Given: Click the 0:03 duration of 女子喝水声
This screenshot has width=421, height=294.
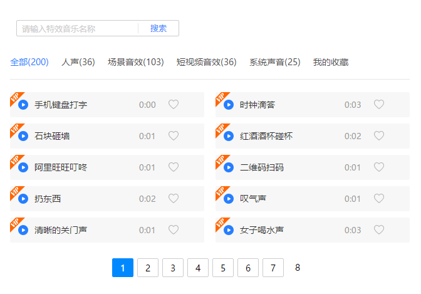Looking at the screenshot, I should pyautogui.click(x=353, y=230).
